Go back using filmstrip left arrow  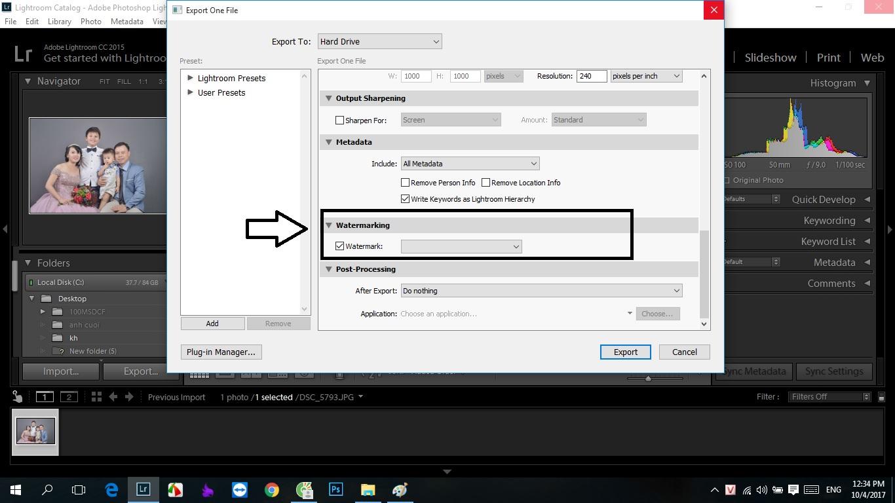[113, 396]
